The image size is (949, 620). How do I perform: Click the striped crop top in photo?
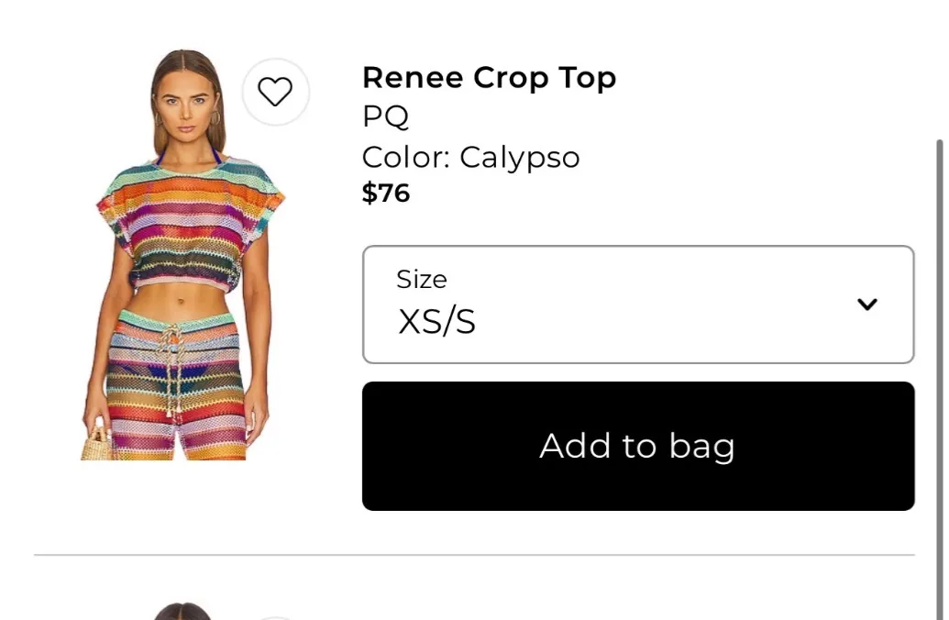(186, 223)
